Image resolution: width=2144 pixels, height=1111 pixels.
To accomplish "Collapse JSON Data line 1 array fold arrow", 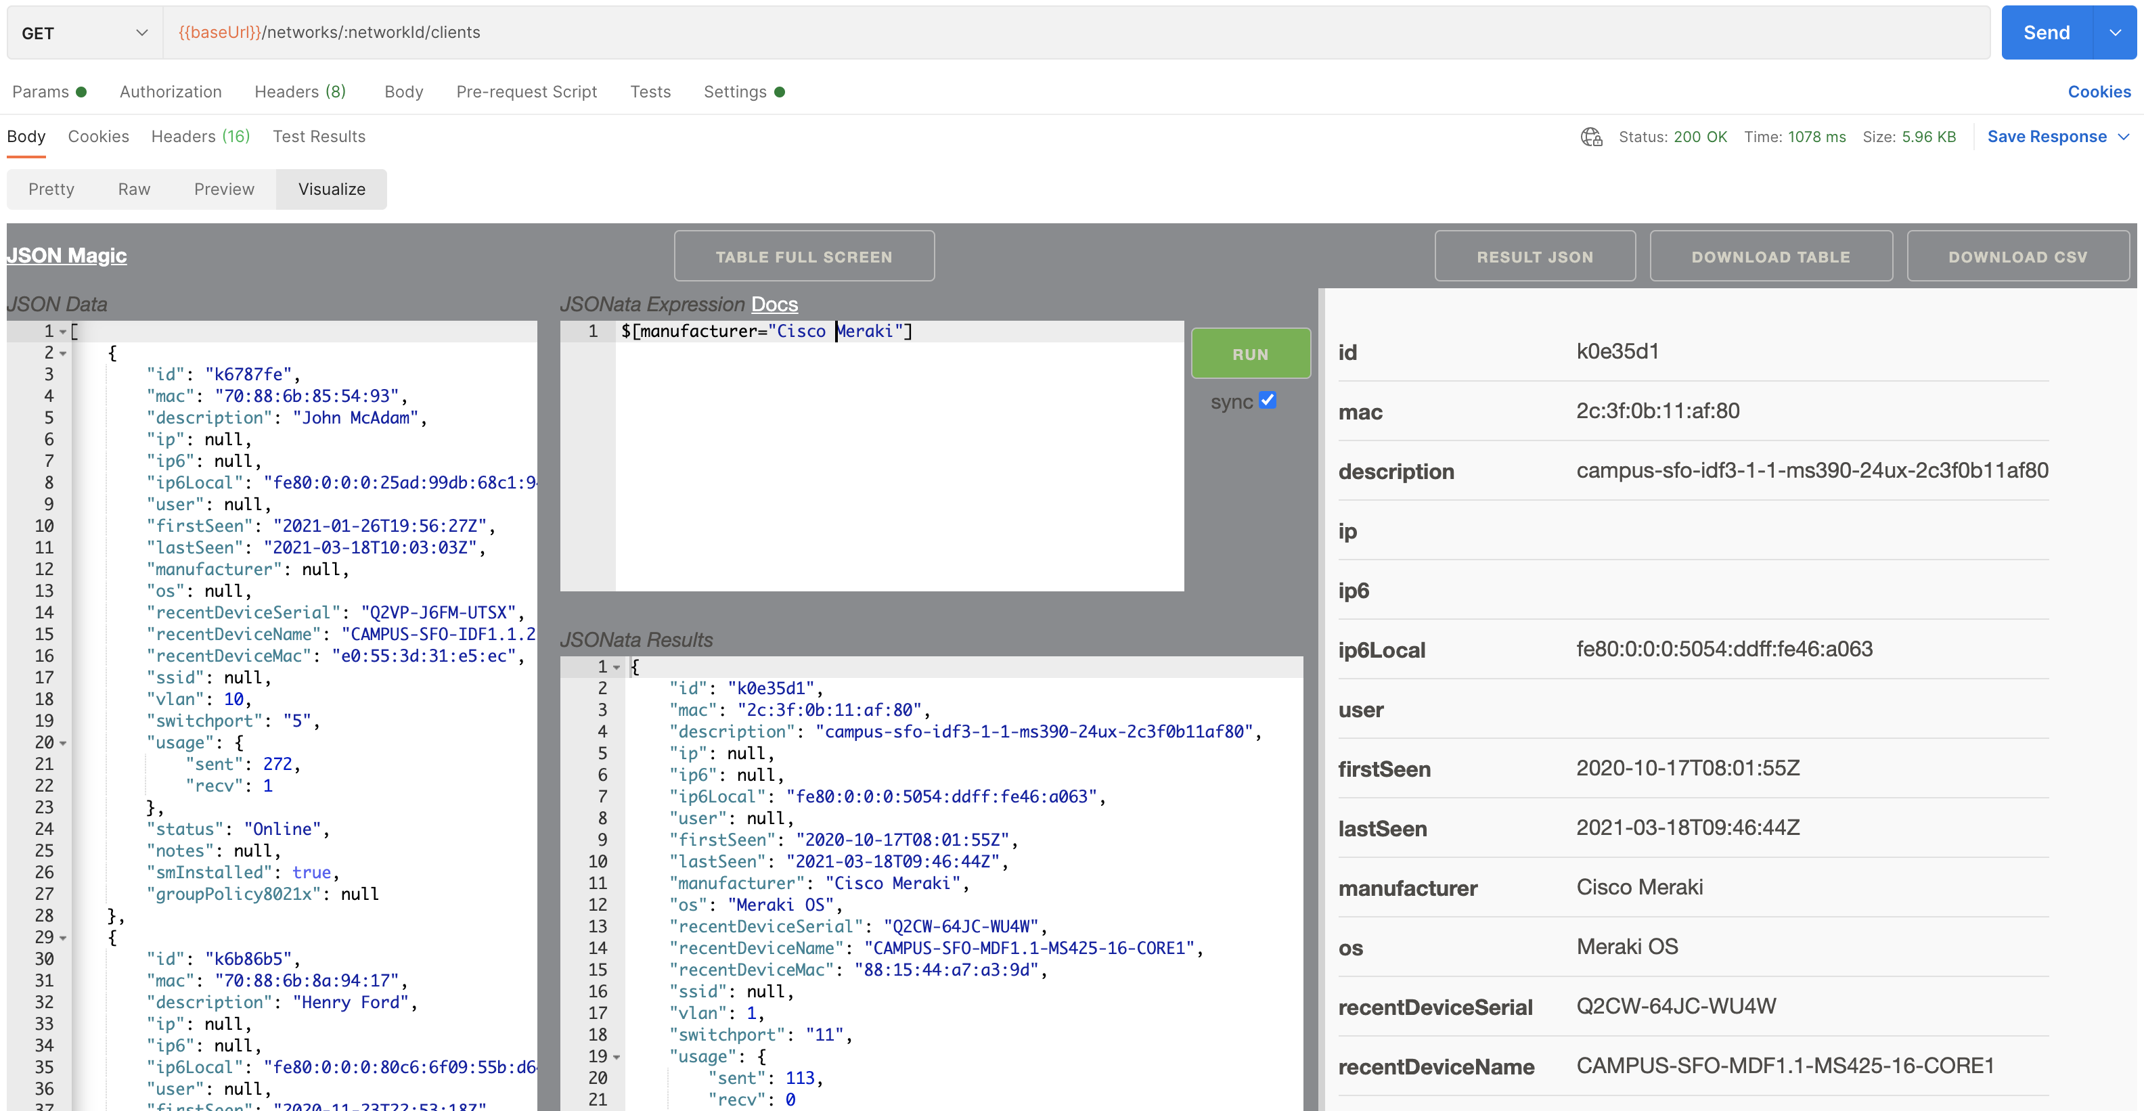I will [x=63, y=332].
